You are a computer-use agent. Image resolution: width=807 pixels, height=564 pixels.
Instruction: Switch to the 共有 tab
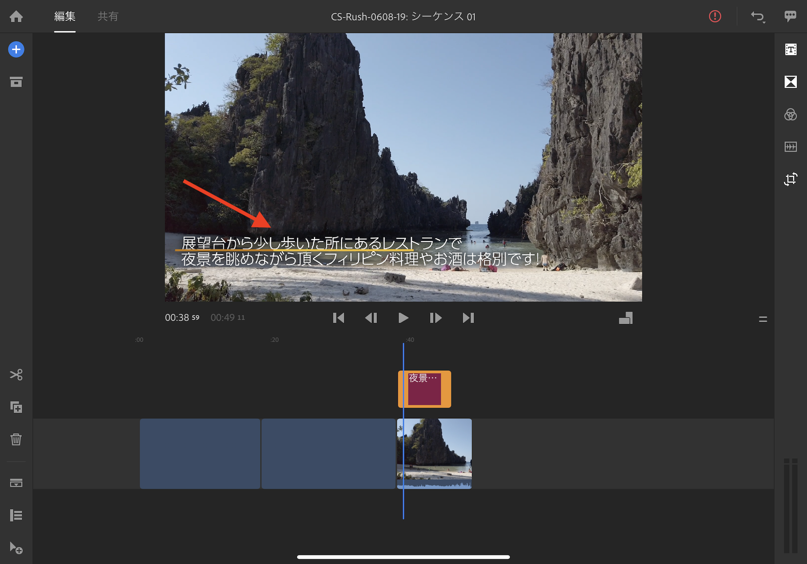coord(108,17)
